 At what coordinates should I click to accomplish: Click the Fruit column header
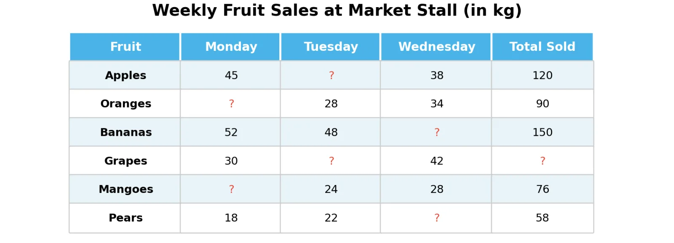(126, 47)
